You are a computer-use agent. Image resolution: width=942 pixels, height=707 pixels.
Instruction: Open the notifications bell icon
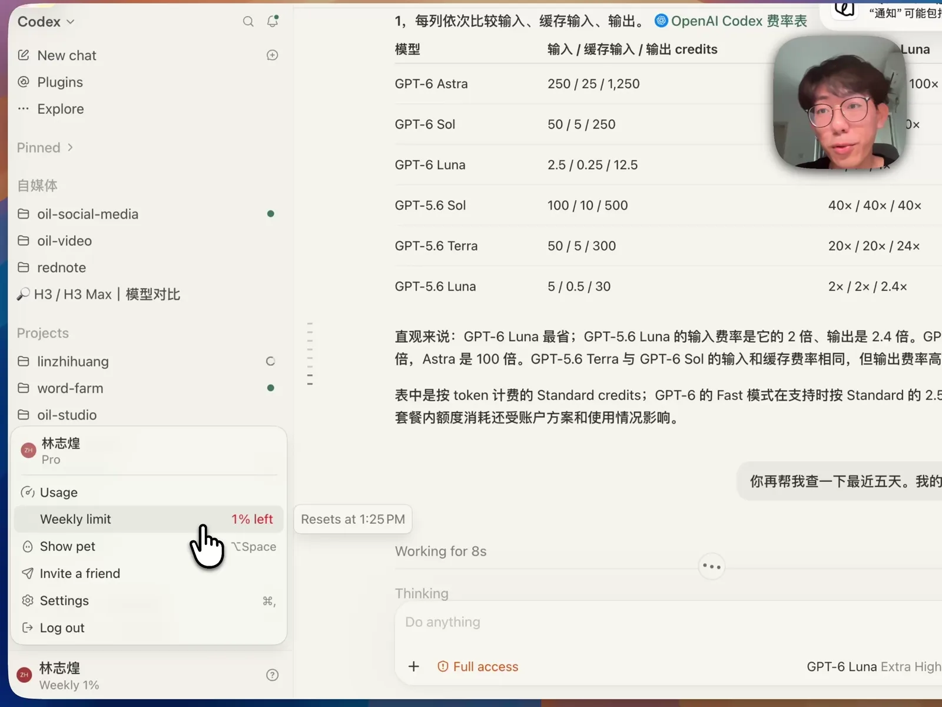(x=273, y=21)
